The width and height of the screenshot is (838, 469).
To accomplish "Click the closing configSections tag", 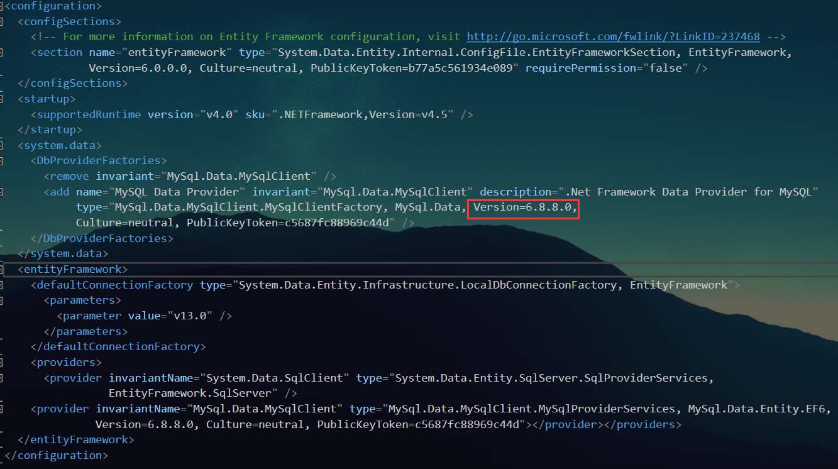I will click(x=73, y=83).
